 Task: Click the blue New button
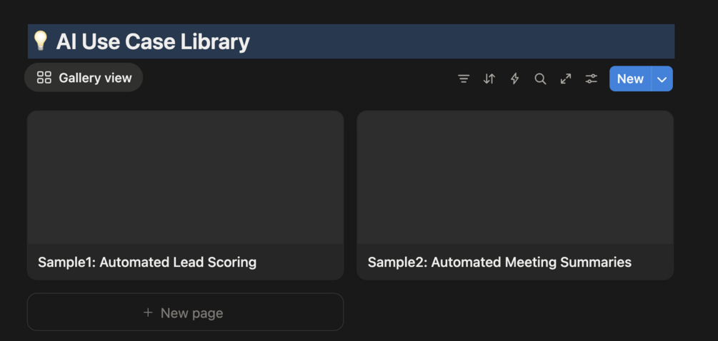click(x=630, y=79)
